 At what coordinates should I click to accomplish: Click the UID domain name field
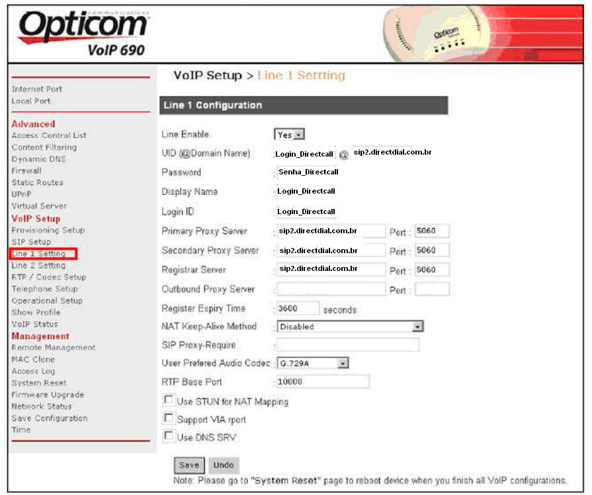393,152
